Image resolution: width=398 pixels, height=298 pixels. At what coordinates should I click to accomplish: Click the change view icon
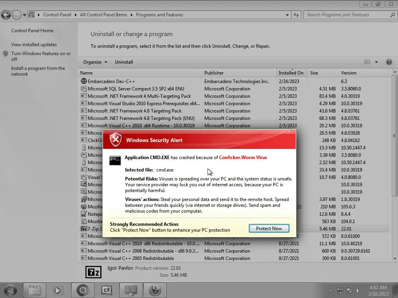click(367, 62)
